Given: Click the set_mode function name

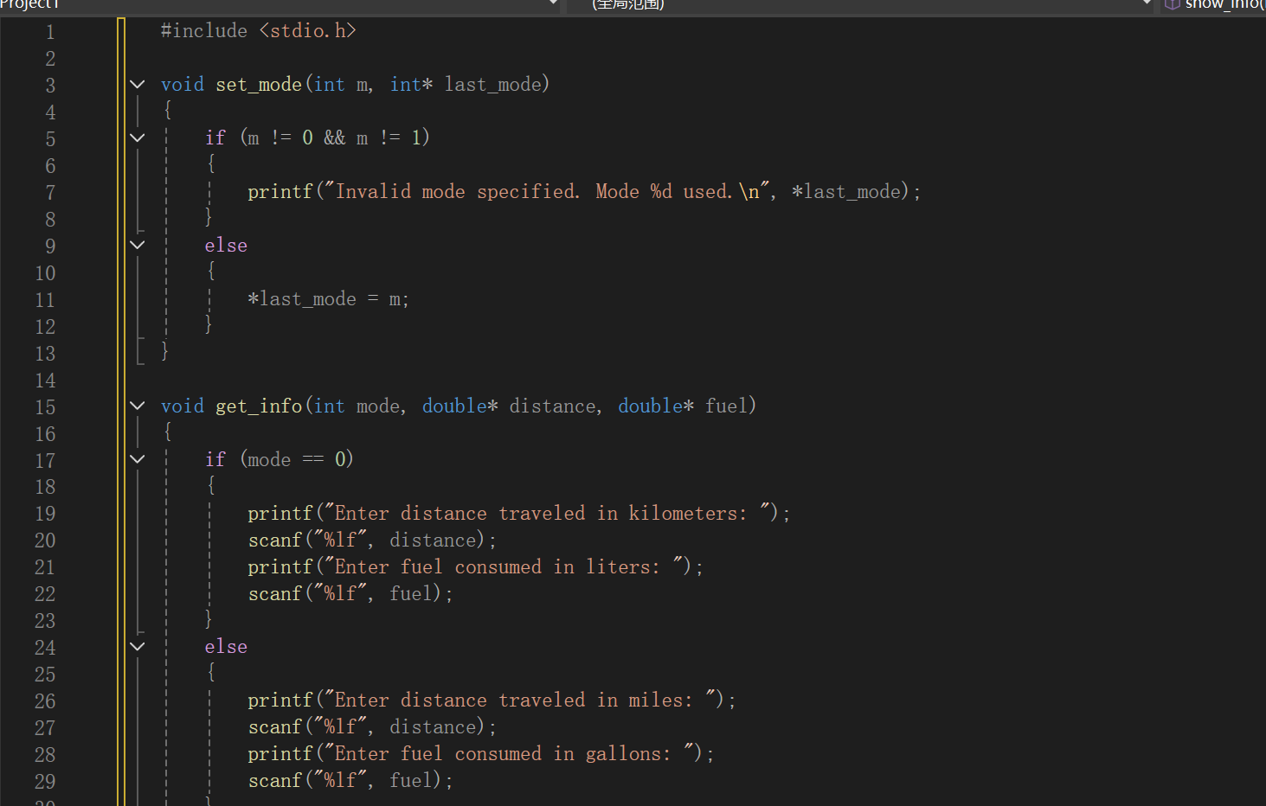Looking at the screenshot, I should [259, 85].
